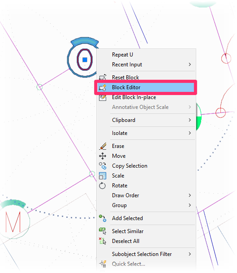Expand Annotative Object Scale submenu arrow
237x273 pixels.
(x=190, y=107)
